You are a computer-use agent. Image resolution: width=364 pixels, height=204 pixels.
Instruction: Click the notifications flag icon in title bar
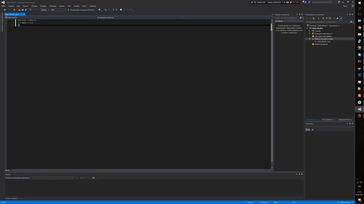[304, 2]
